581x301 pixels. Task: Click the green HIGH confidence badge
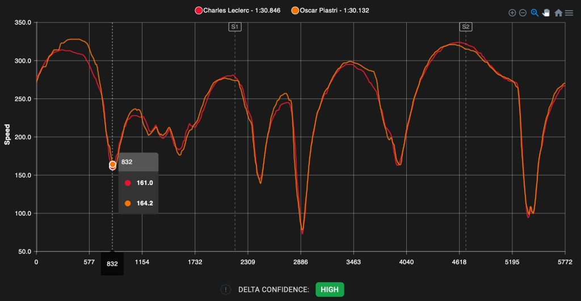click(330, 290)
